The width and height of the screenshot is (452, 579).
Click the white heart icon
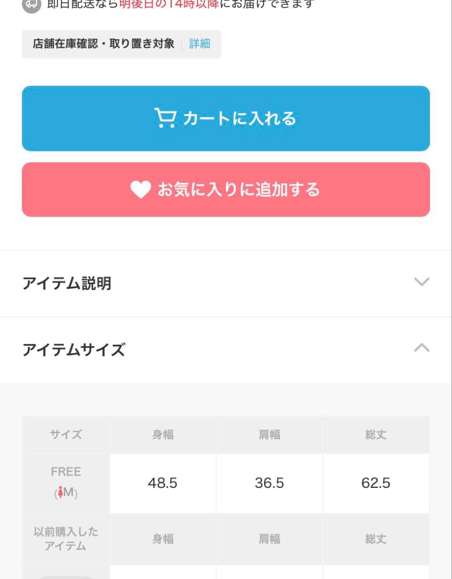[x=140, y=190]
